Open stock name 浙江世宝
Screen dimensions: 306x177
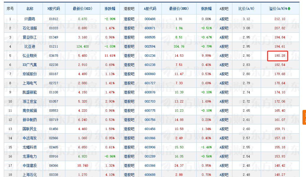pyautogui.click(x=30, y=101)
